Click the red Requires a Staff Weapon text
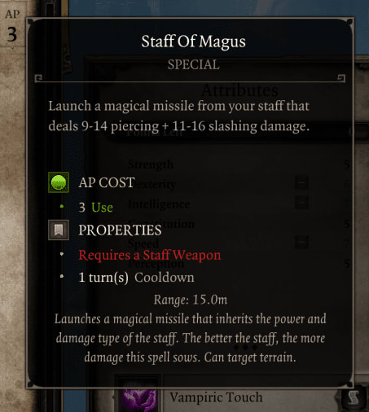The width and height of the screenshot is (369, 412). [150, 255]
